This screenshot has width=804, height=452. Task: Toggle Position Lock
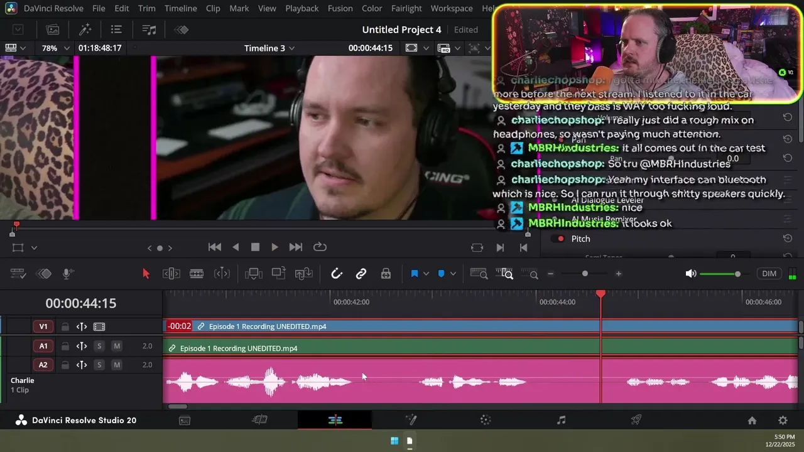point(386,274)
